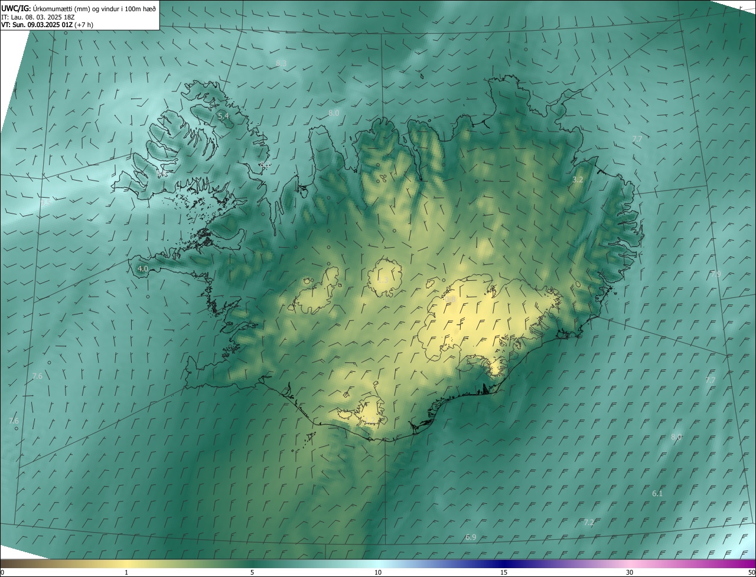Click the 4.0 value label on the Snæfellsnes peninsula
The height and width of the screenshot is (577, 756).
tap(142, 268)
